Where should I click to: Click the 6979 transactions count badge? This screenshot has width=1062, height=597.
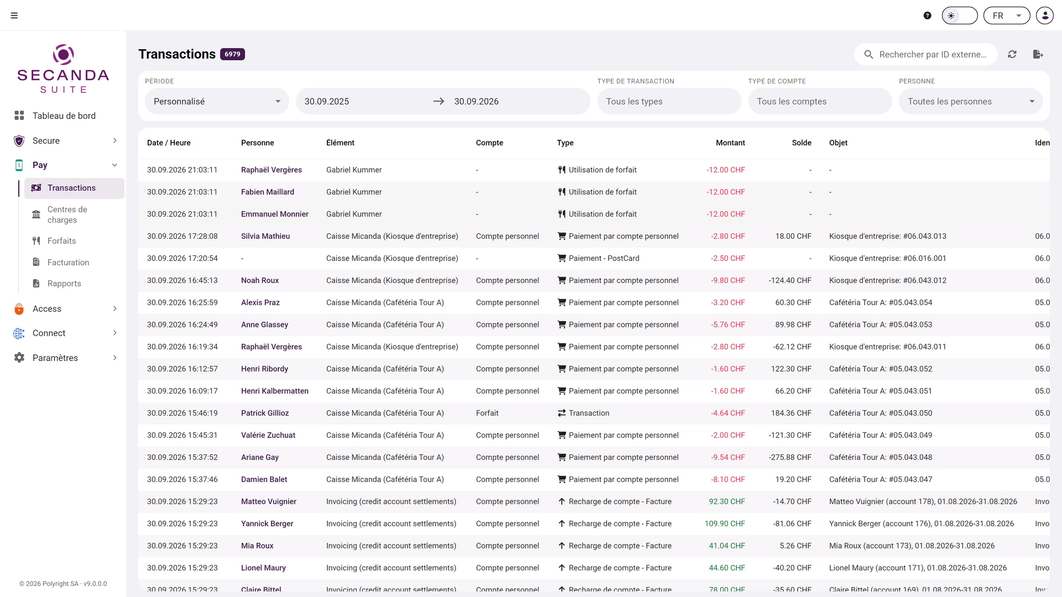click(x=232, y=54)
